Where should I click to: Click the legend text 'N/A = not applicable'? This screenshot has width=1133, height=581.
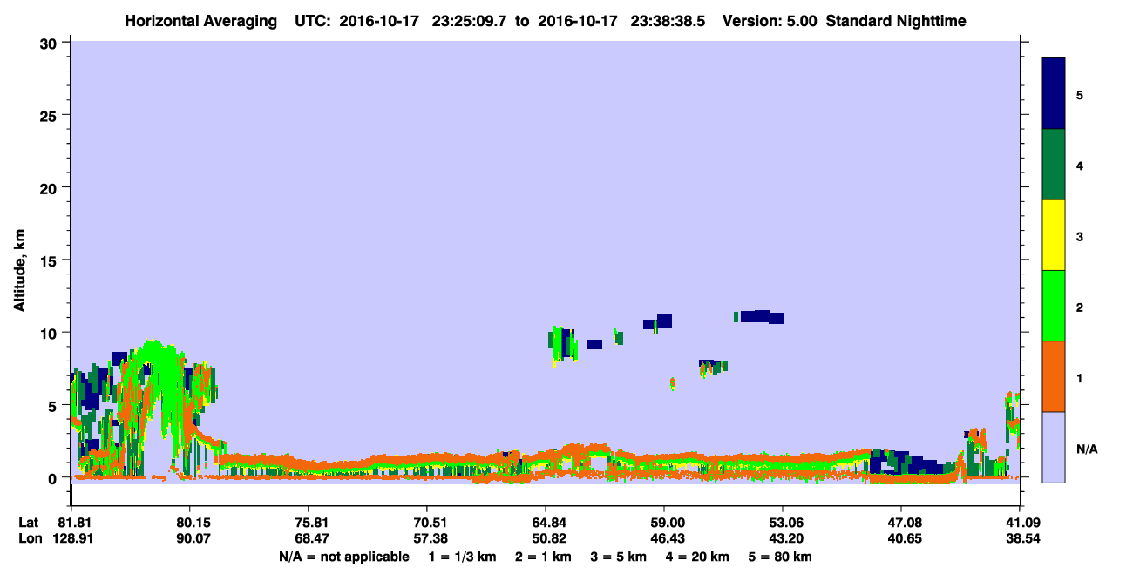click(343, 557)
